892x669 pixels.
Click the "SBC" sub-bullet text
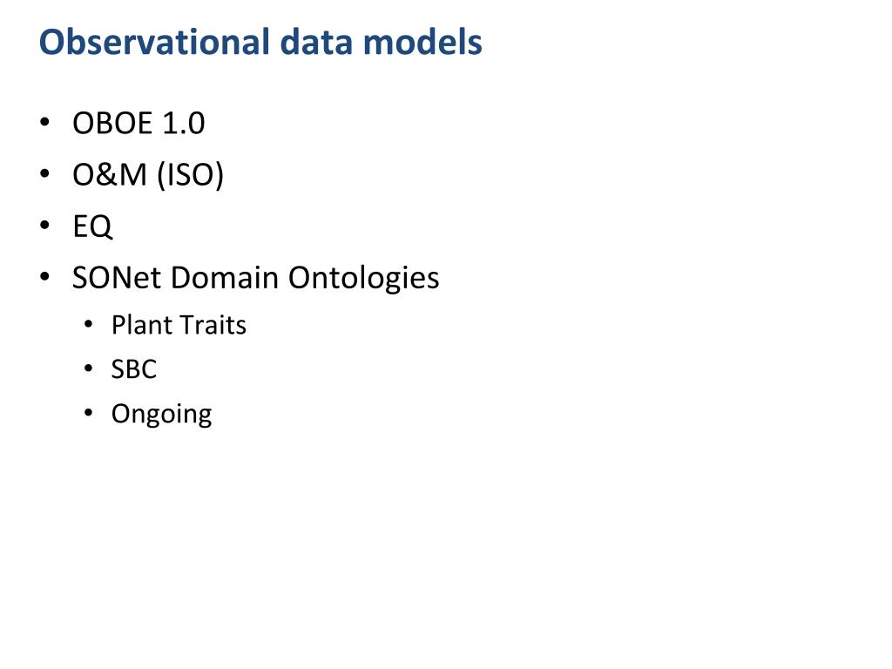pos(133,369)
